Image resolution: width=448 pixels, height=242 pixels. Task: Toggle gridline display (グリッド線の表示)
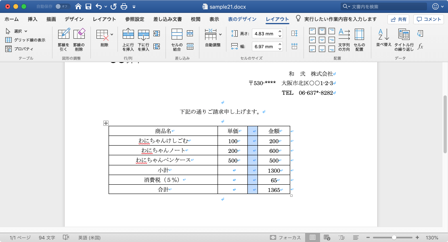tap(25, 40)
